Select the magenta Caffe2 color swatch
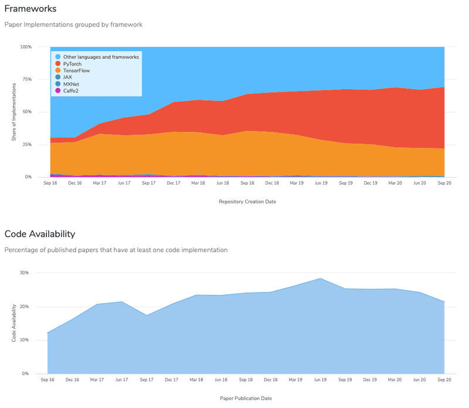The image size is (469, 408). click(57, 91)
